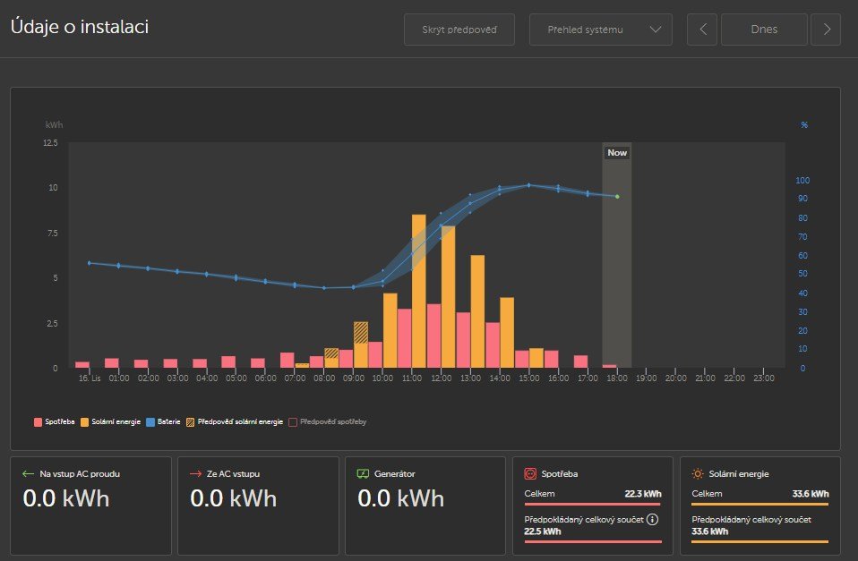Click the Now marker on the chart
The image size is (858, 561).
[x=617, y=153]
